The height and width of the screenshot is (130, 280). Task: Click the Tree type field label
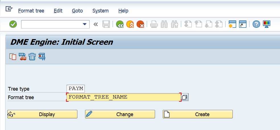19,89
